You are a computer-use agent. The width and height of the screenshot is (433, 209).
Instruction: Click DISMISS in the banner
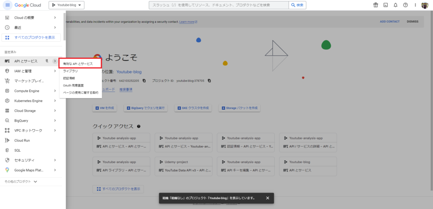coord(413,22)
